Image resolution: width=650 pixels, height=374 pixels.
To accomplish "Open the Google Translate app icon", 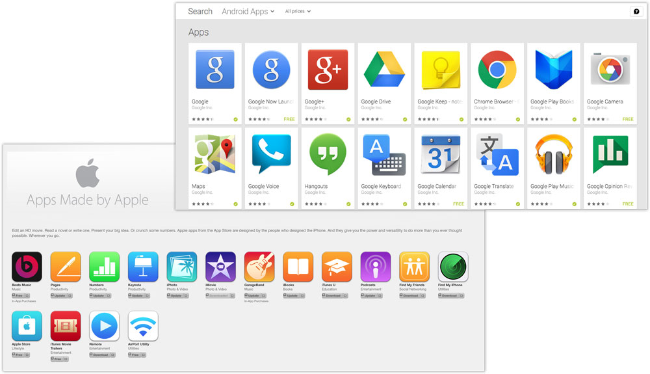I will click(497, 155).
